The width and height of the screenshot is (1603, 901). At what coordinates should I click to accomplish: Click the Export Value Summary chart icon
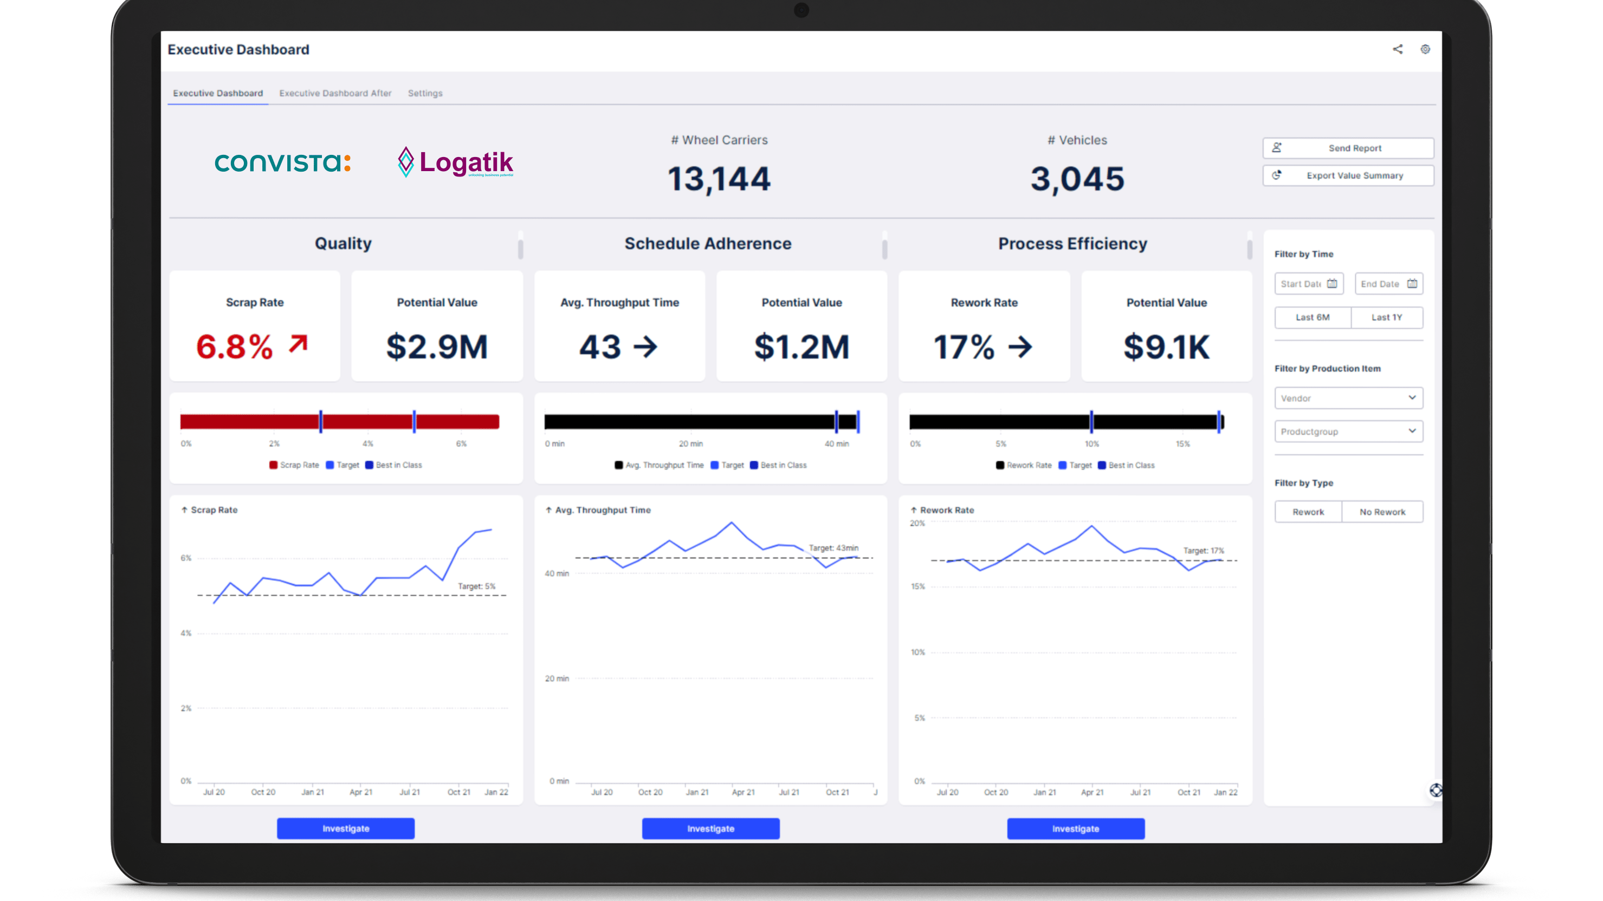tap(1277, 175)
